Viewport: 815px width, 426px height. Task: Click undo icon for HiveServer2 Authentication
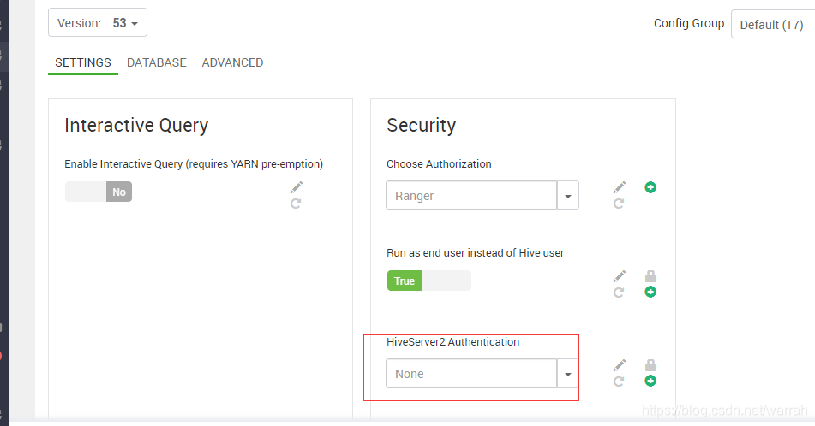point(619,382)
